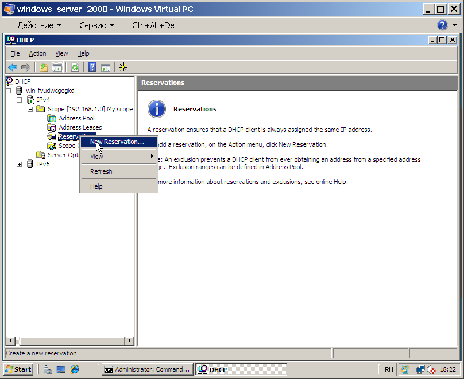
Task: Go back using the blue left arrow
Action: 13,68
